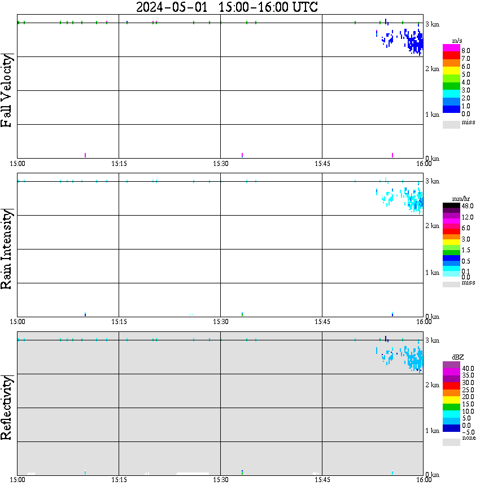Click the '15:00' time label under Reflectivity panel

click(17, 480)
